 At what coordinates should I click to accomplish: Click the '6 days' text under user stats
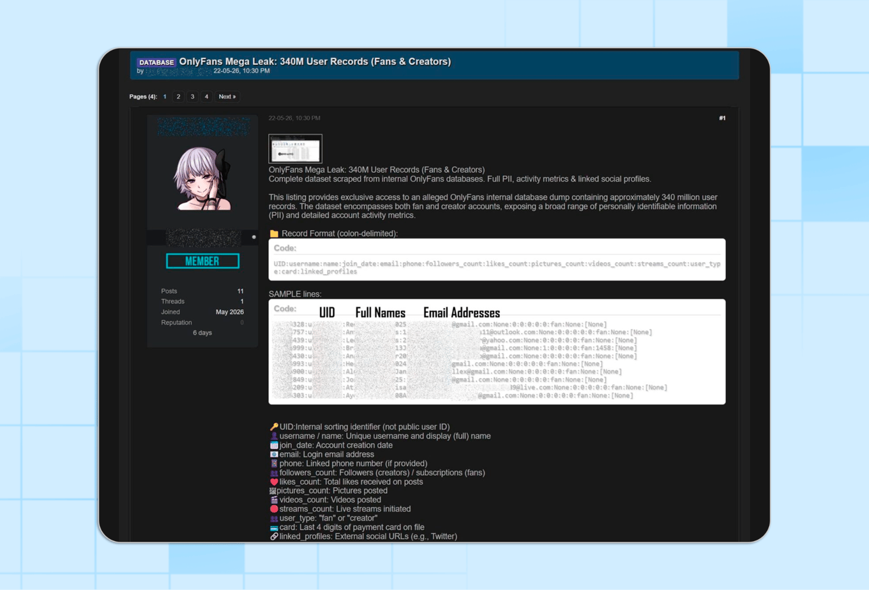[203, 333]
